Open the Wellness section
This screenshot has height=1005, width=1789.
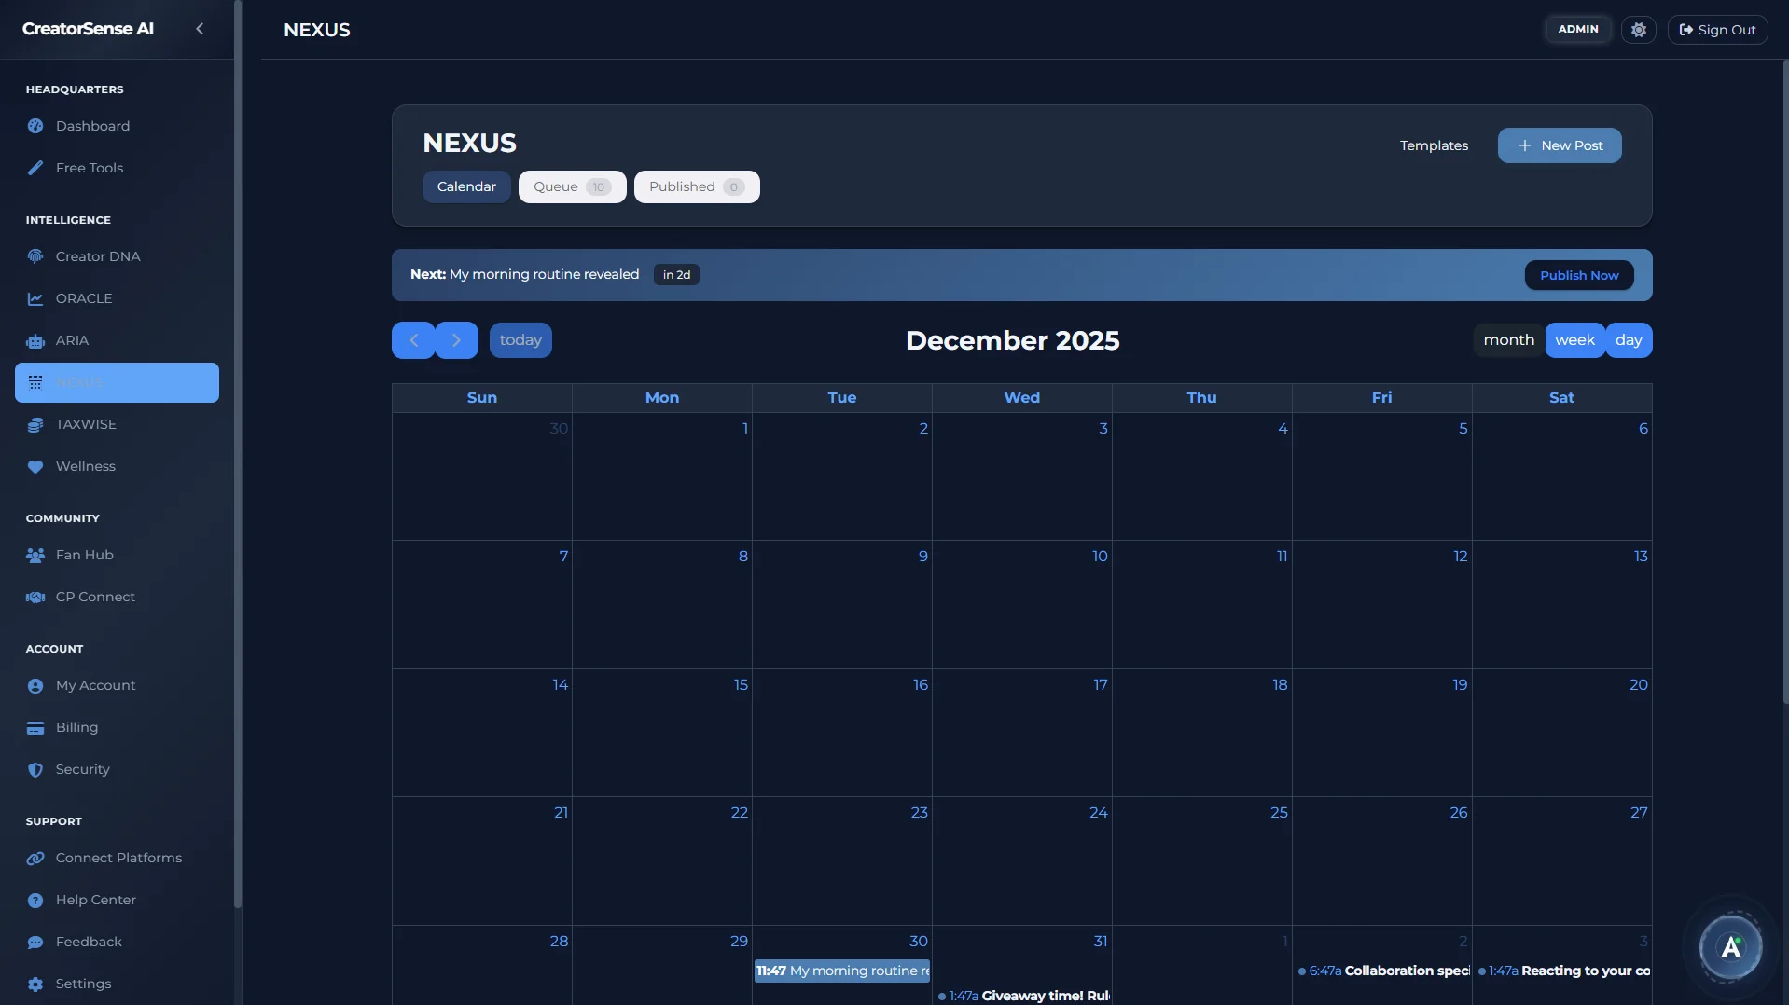pos(85,466)
